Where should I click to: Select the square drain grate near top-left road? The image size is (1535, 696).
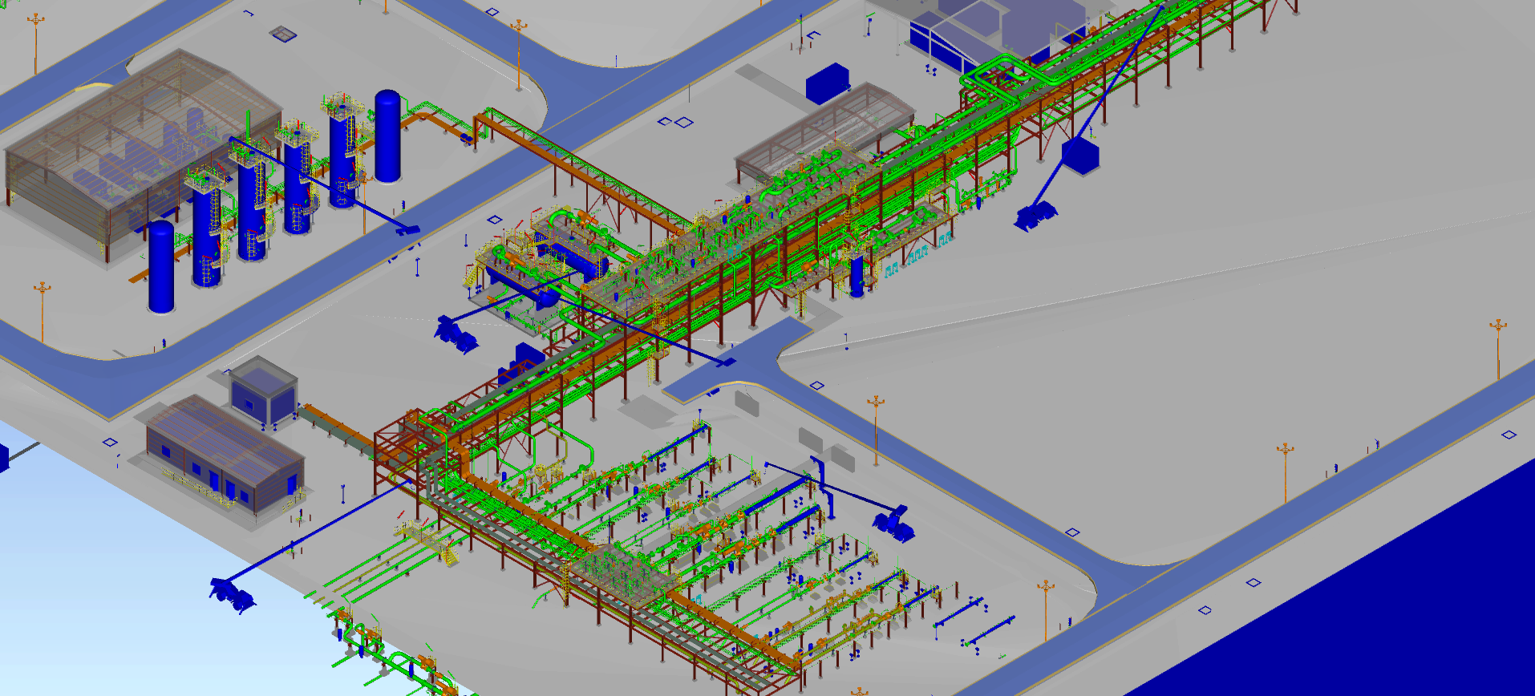pyautogui.click(x=282, y=34)
